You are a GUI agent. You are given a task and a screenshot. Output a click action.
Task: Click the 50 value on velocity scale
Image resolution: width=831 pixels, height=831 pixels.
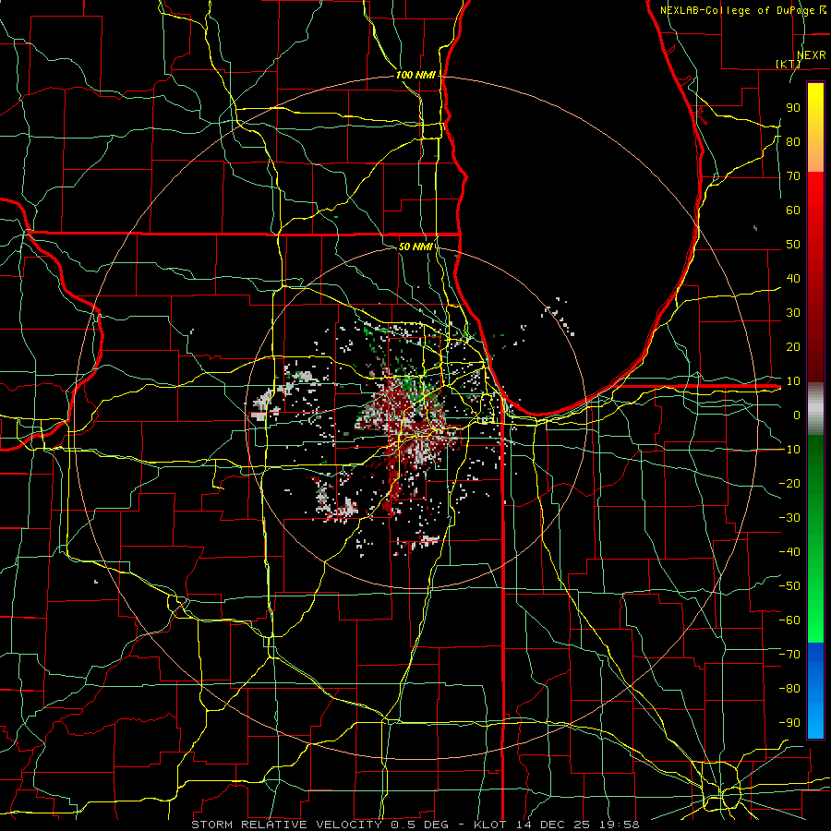[x=793, y=245]
